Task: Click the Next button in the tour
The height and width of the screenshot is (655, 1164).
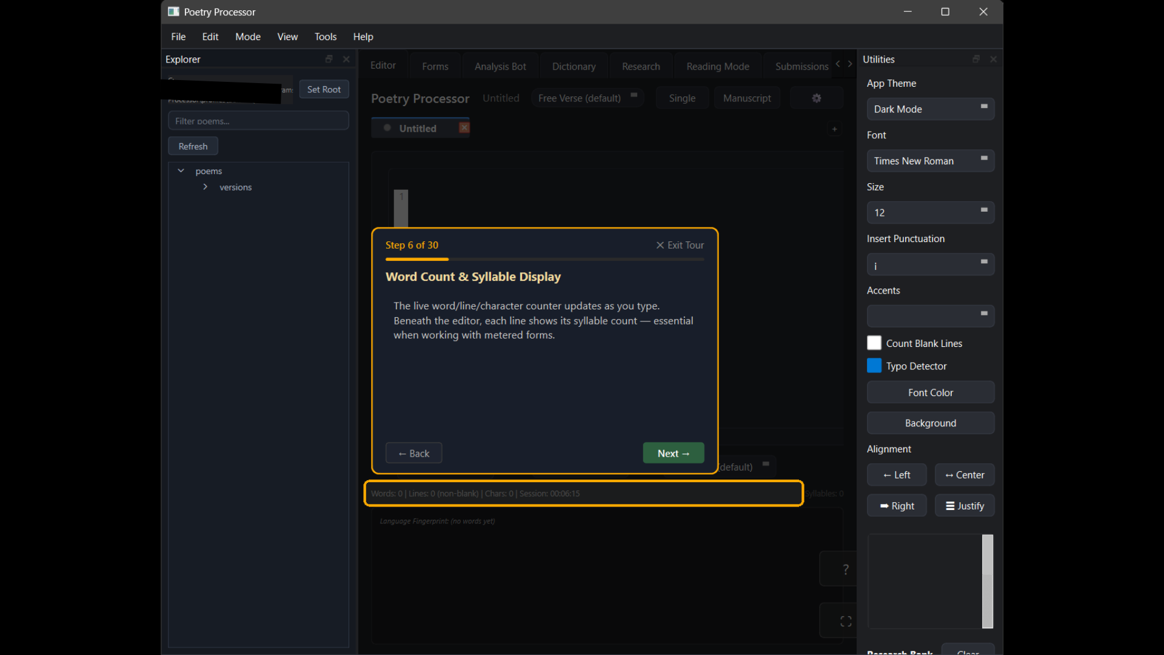Action: click(x=673, y=453)
